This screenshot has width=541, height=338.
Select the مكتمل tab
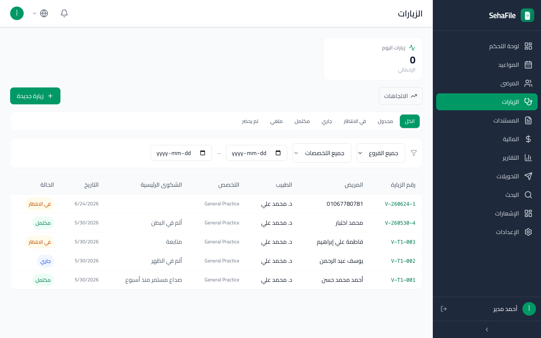(x=302, y=121)
